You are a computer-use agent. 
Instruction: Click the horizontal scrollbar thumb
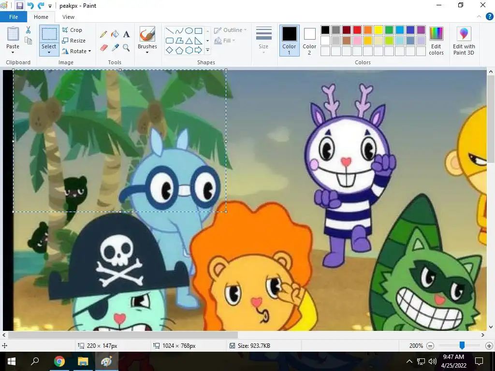(x=123, y=335)
